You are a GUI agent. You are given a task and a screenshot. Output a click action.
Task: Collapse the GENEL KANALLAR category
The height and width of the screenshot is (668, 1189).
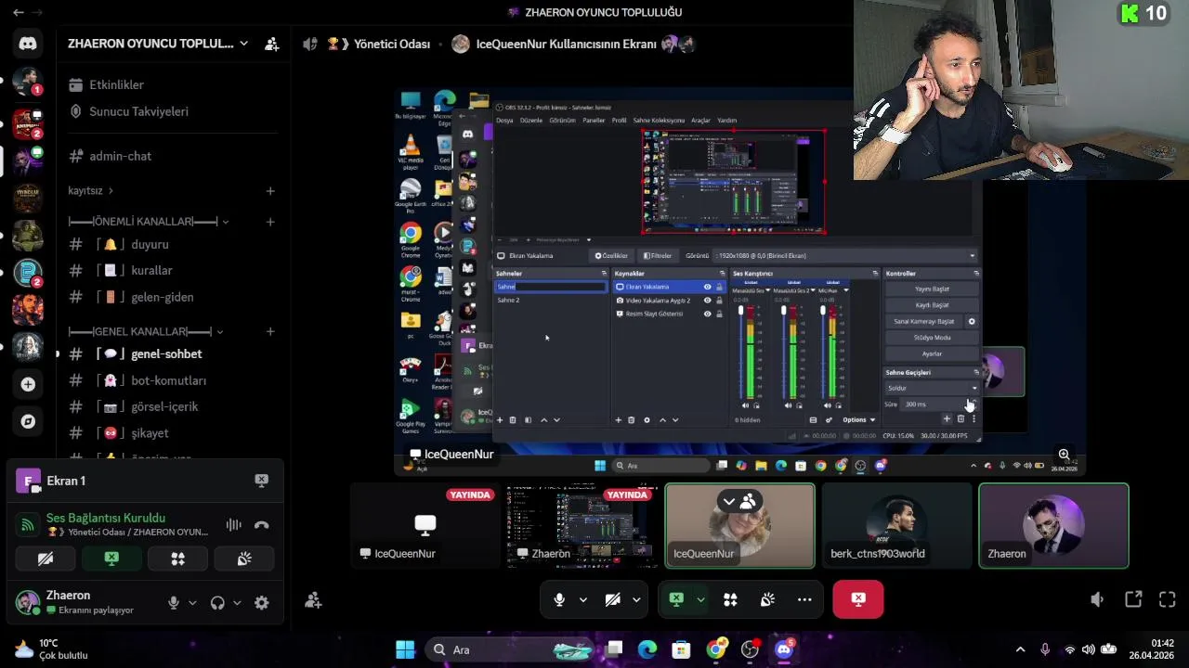tap(146, 331)
